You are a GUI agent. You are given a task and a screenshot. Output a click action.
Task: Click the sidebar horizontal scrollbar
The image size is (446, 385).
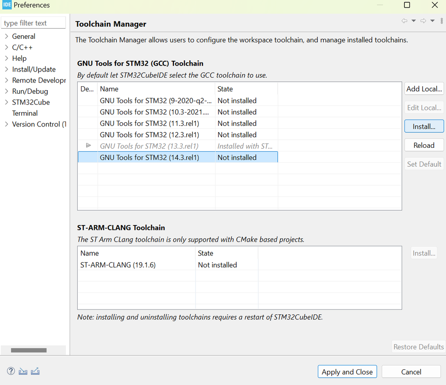point(29,350)
